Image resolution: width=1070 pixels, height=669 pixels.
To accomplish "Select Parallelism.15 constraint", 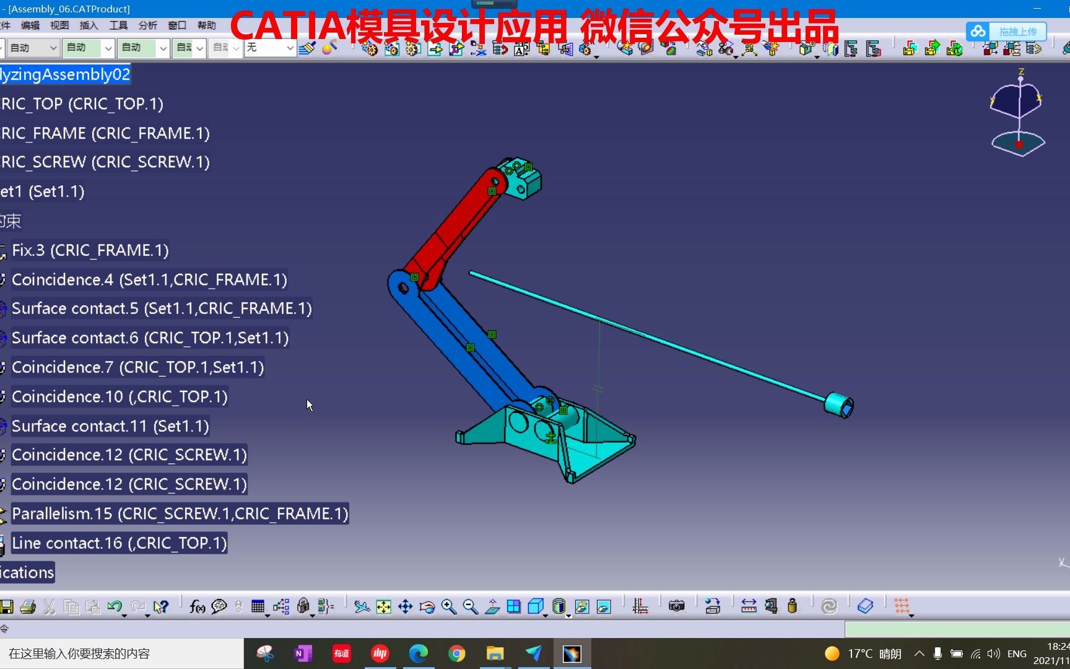I will pyautogui.click(x=180, y=514).
